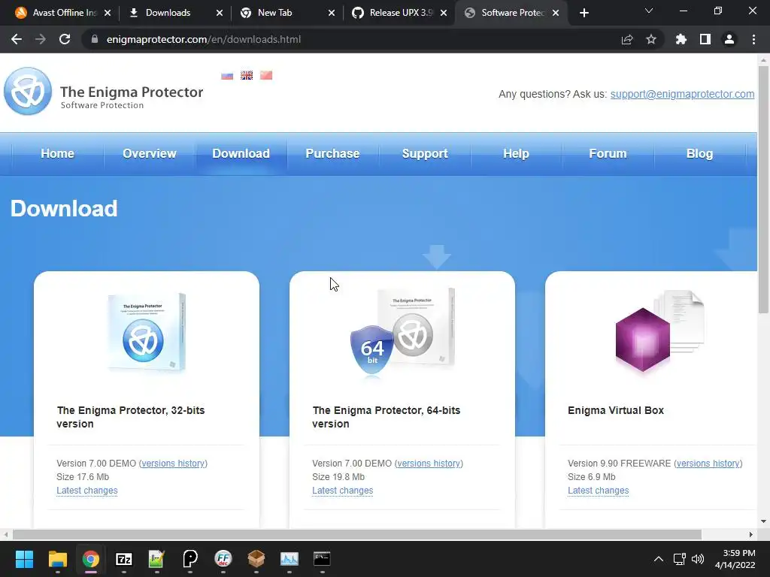Screen dimensions: 770x577
Task: Click the 64-bit Enigma Protector box image
Action: (x=403, y=332)
